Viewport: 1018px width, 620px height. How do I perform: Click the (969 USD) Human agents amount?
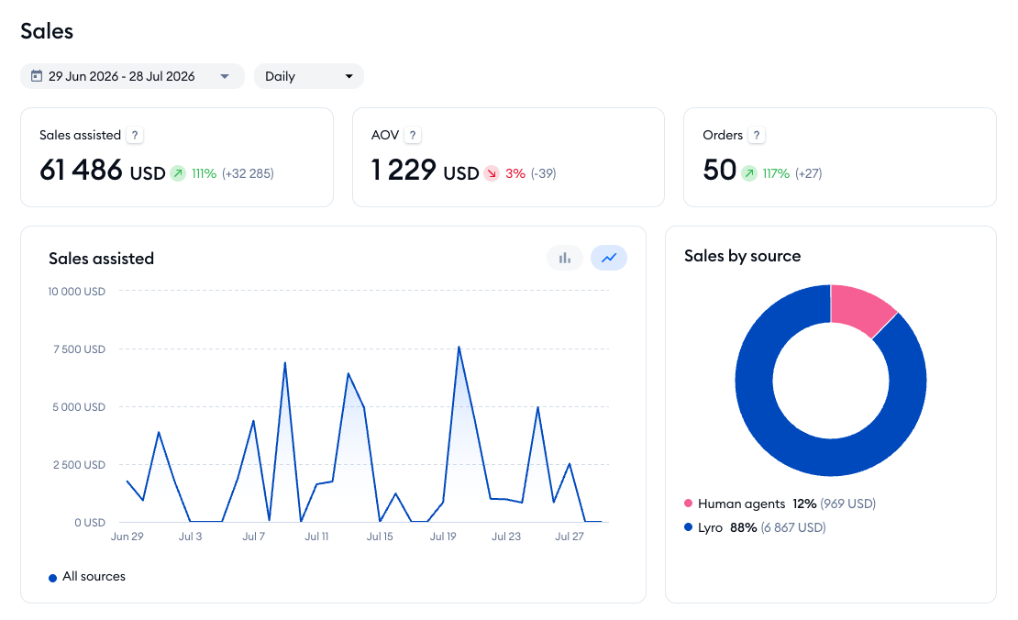point(848,504)
